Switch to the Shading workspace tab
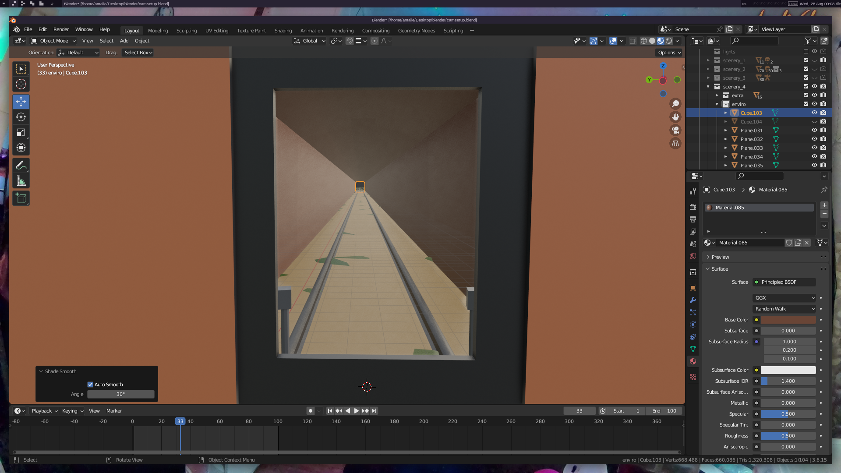The width and height of the screenshot is (841, 473). click(283, 31)
